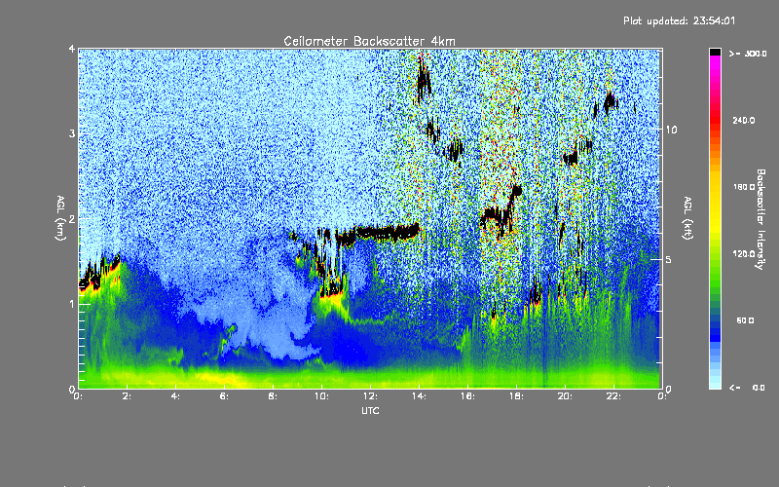The height and width of the screenshot is (487, 779).
Task: Click the 'Backscatter Intensity' colorbar label
Action: click(x=760, y=219)
